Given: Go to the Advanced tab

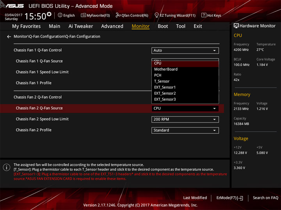Looking at the screenshot, I should tap(112, 26).
